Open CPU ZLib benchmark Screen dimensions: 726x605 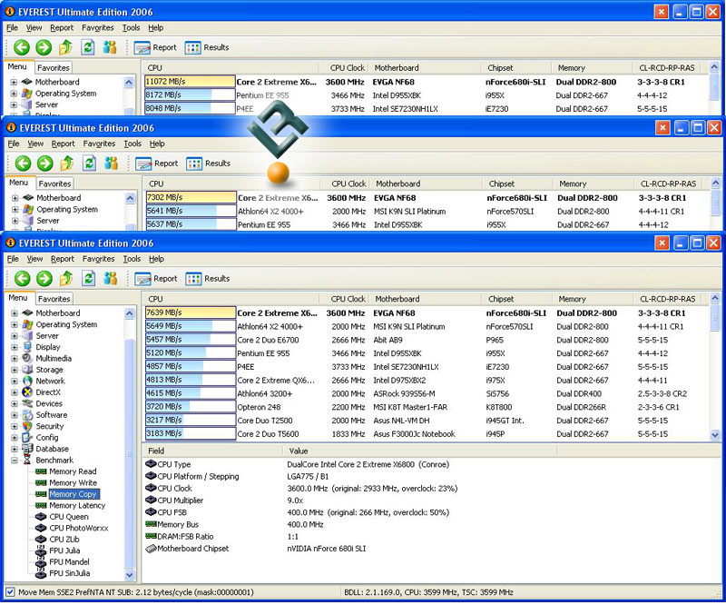tap(64, 540)
